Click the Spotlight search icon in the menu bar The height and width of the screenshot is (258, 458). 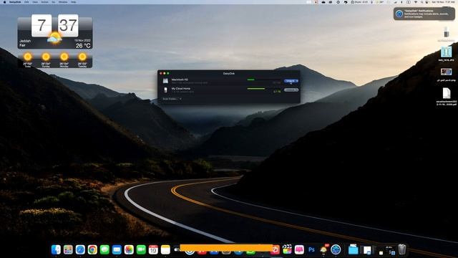(422, 2)
